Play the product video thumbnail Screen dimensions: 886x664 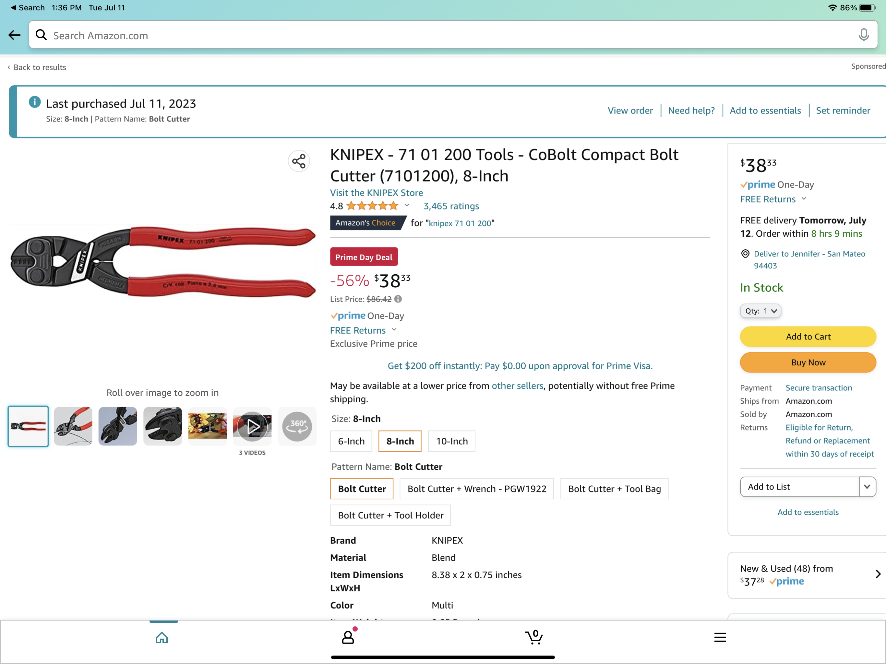tap(252, 426)
